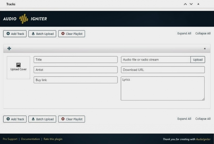
Task: Focus the Title input field
Action: [x=76, y=60]
